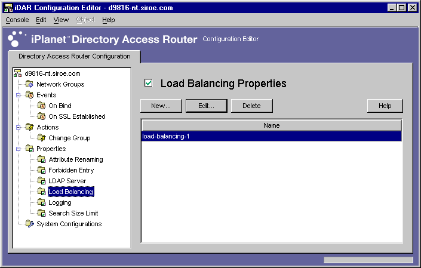Click the Load Balancing Properties green checkmark icon
This screenshot has height=268, width=421.
[149, 83]
